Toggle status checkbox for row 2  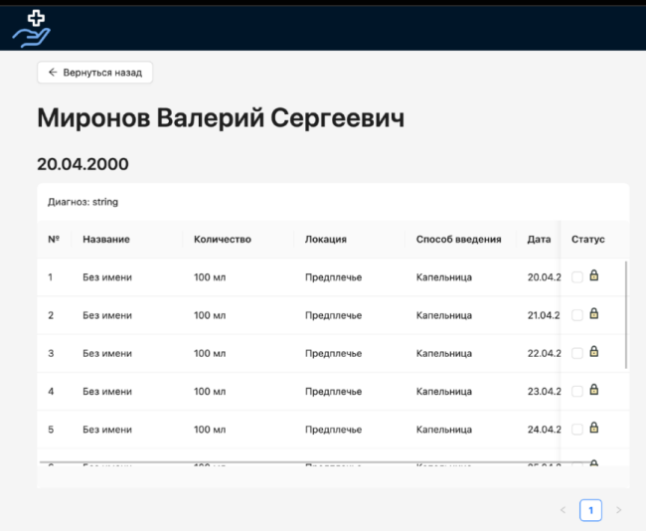point(577,315)
